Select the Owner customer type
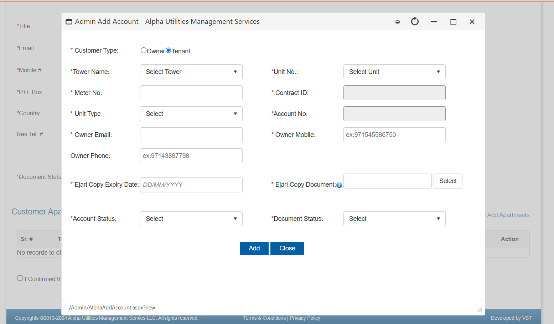 (144, 51)
